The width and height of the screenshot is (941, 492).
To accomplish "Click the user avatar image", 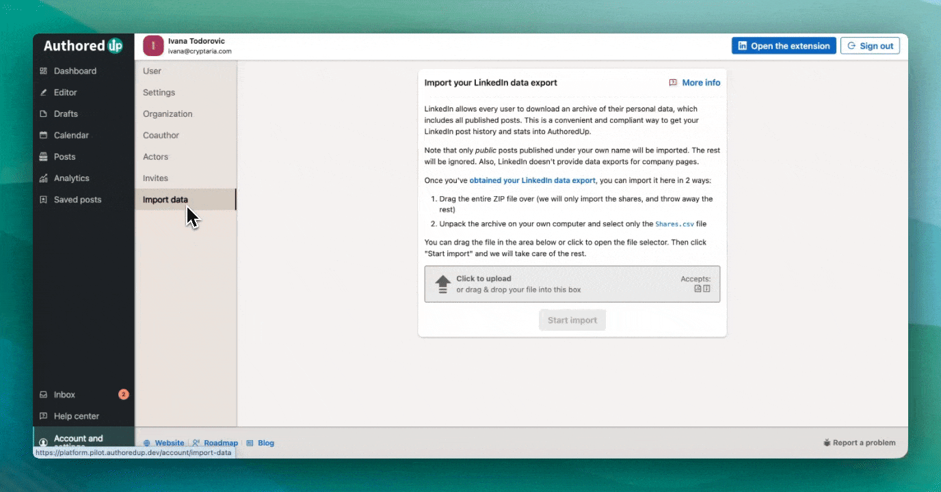I will 153,46.
